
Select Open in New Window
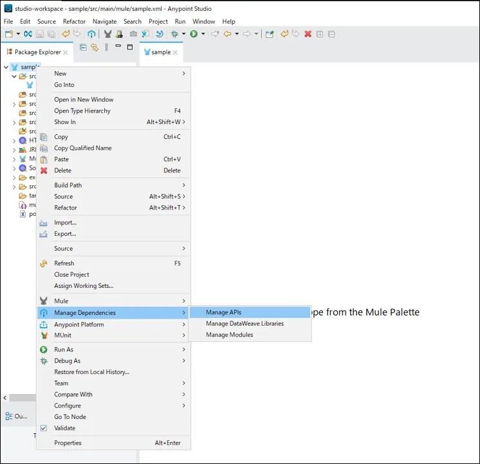pyautogui.click(x=114, y=100)
